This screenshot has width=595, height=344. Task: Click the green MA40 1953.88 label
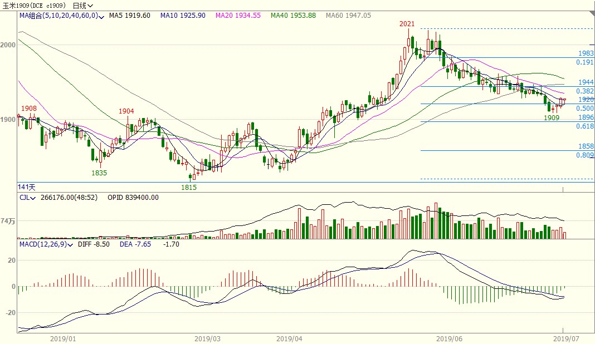tap(293, 16)
